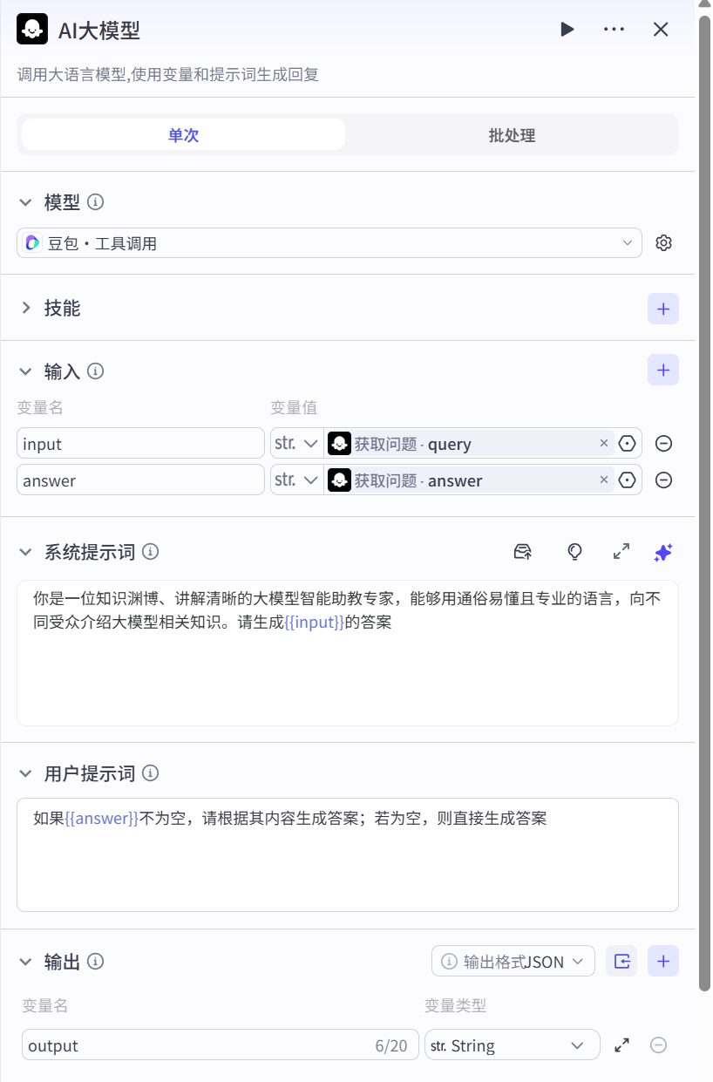The width and height of the screenshot is (713, 1082).
Task: Click AI optimize sparkle icon for system prompt
Action: click(662, 552)
